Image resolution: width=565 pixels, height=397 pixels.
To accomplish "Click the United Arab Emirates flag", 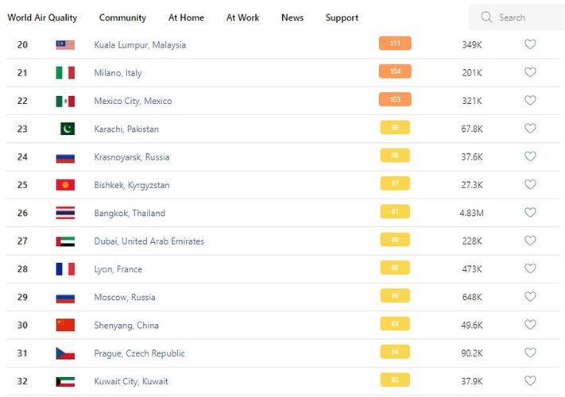I will (x=65, y=241).
